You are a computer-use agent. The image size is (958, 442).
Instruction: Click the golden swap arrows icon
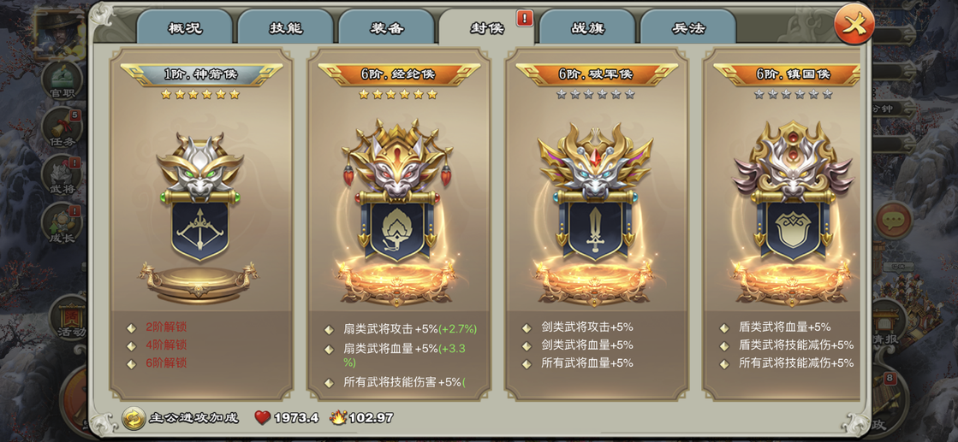(x=134, y=418)
